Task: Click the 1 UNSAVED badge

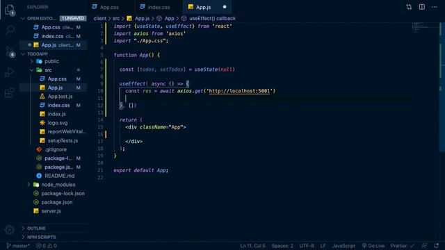Action: (73, 19)
